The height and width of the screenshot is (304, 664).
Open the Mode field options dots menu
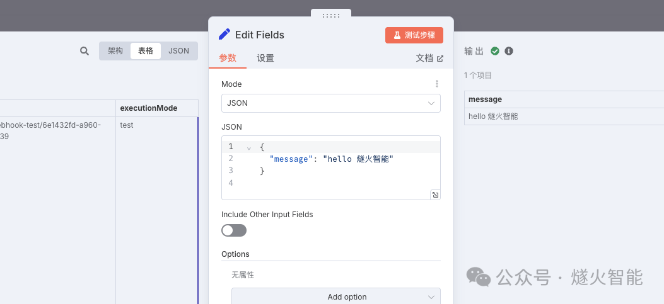(437, 84)
